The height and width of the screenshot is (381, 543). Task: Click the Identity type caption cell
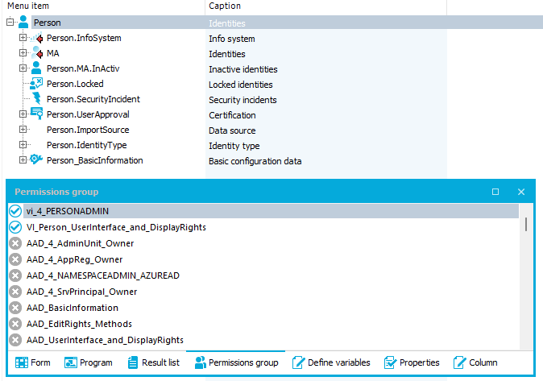234,146
